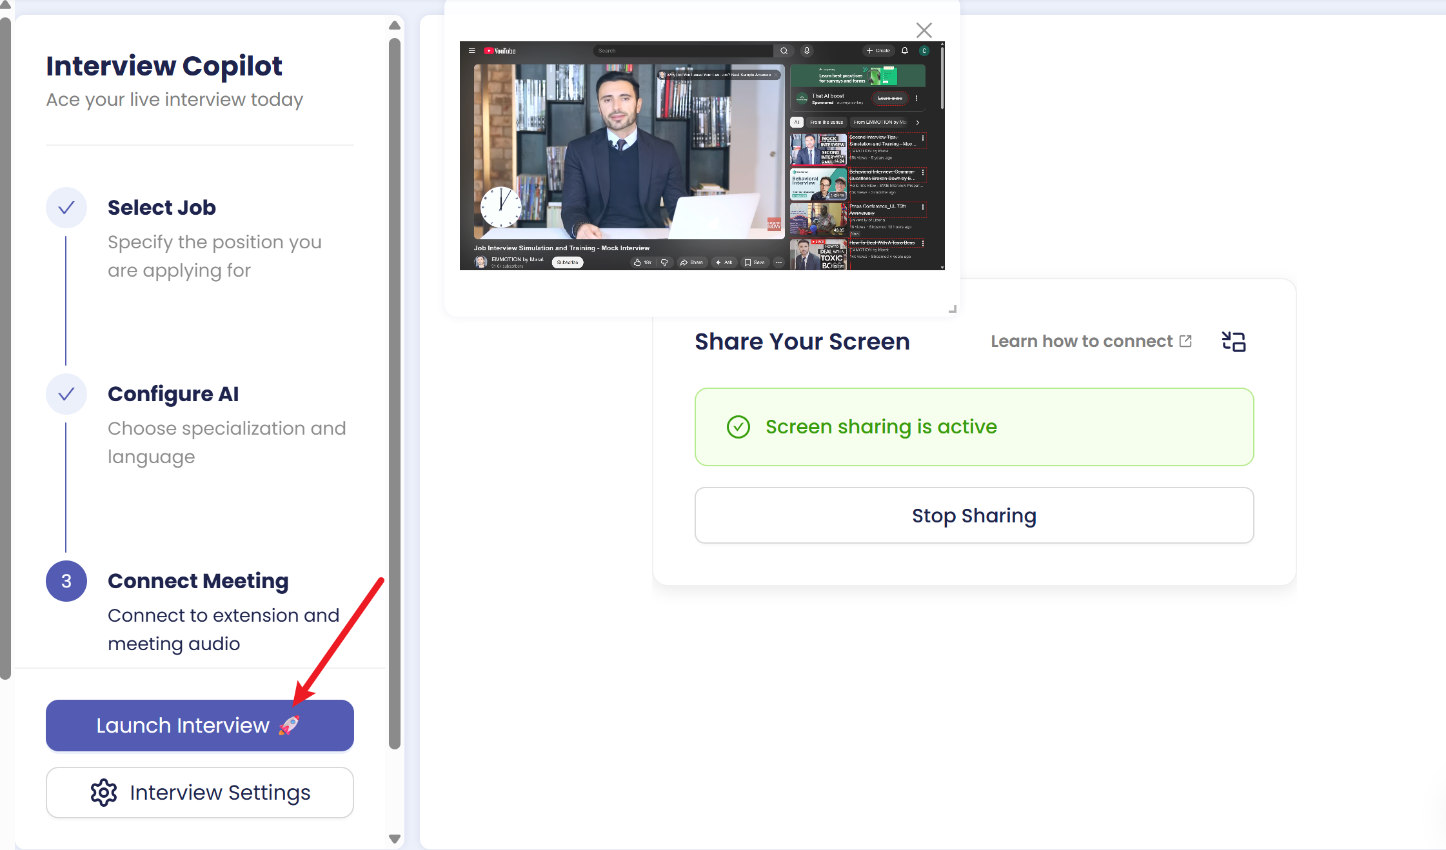Image resolution: width=1446 pixels, height=850 pixels.
Task: Click the step 3 number circle
Action: 66,581
